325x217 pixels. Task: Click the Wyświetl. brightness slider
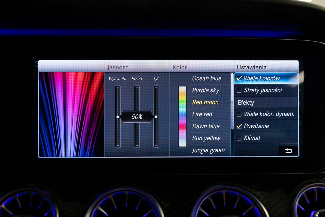click(x=118, y=117)
